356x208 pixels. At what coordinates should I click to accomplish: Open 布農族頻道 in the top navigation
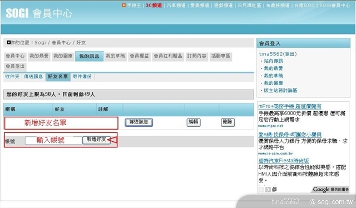tap(278, 5)
